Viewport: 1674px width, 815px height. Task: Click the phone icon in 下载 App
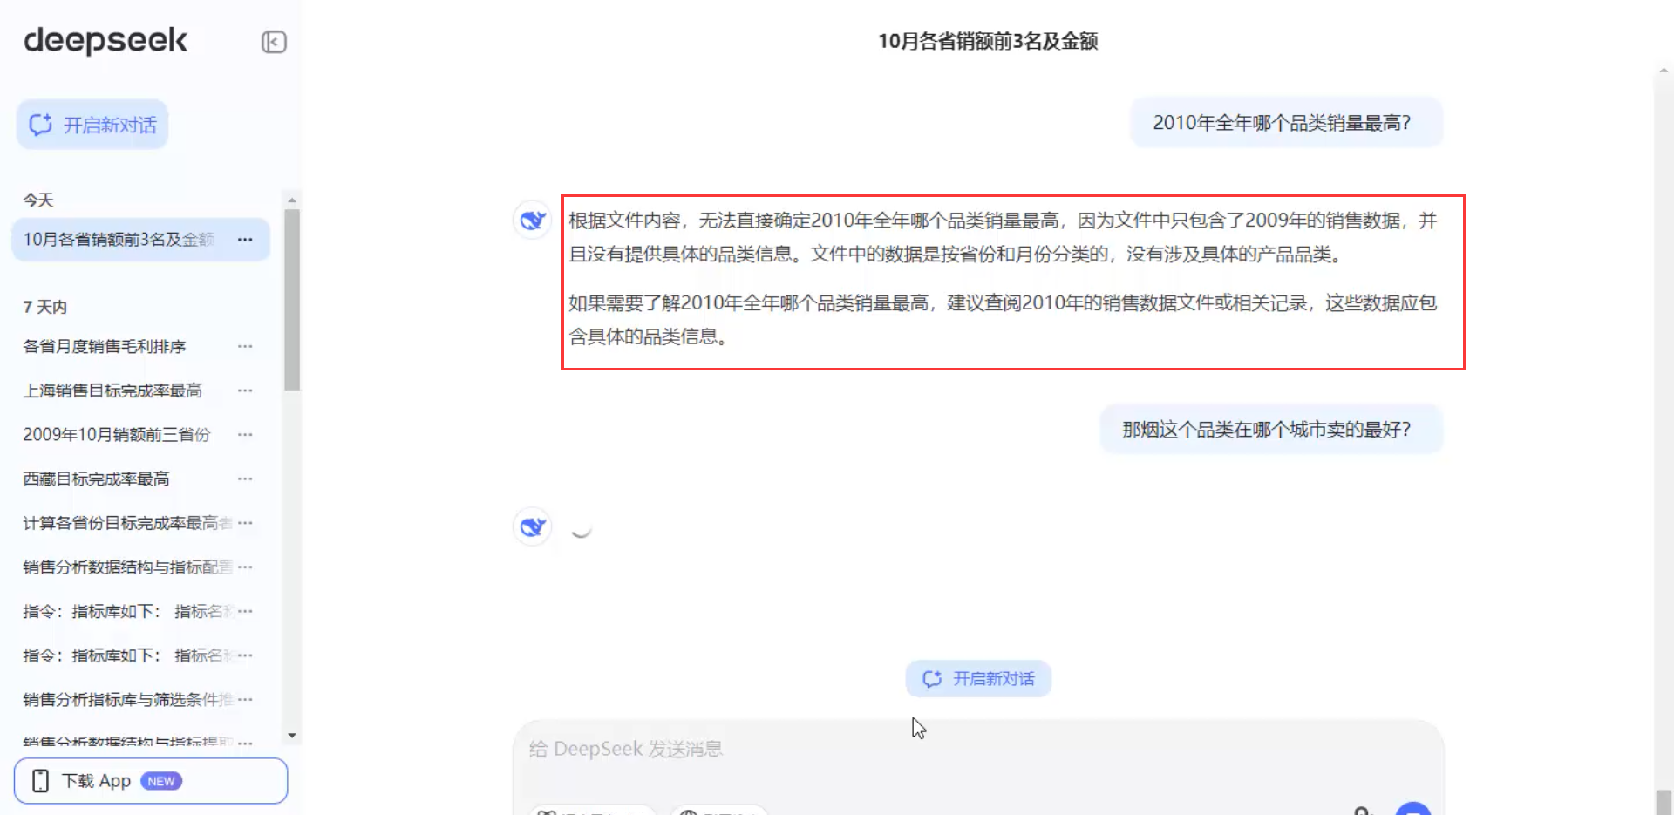pyautogui.click(x=40, y=781)
